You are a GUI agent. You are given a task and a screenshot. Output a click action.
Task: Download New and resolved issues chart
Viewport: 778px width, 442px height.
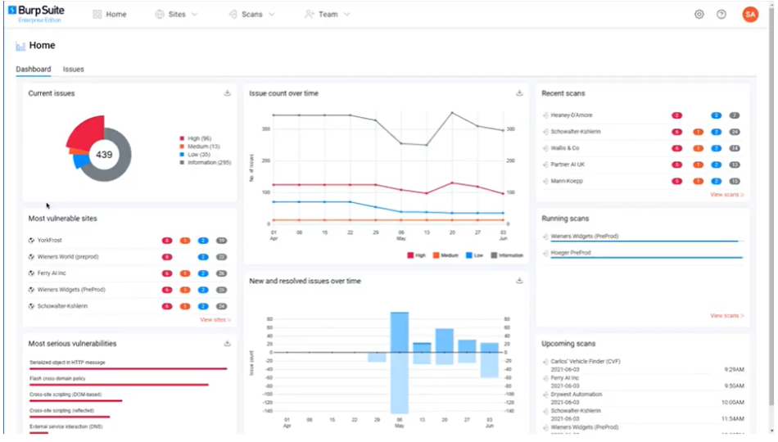[x=519, y=280]
